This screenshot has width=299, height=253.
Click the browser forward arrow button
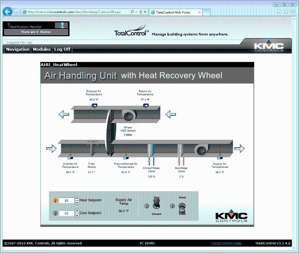17,12
